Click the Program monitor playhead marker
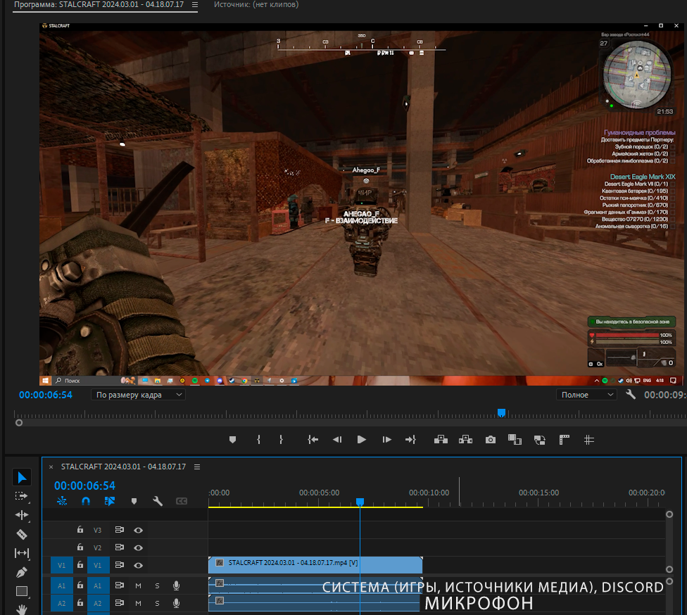The width and height of the screenshot is (687, 615). click(502, 412)
